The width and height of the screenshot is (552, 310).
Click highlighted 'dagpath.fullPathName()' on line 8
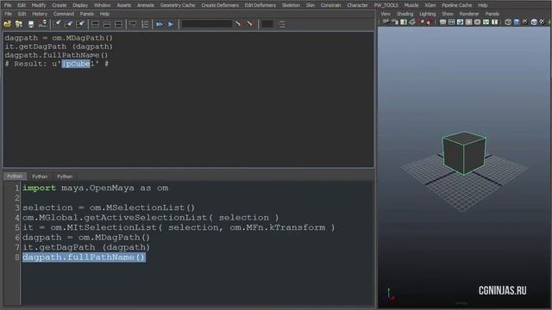84,257
